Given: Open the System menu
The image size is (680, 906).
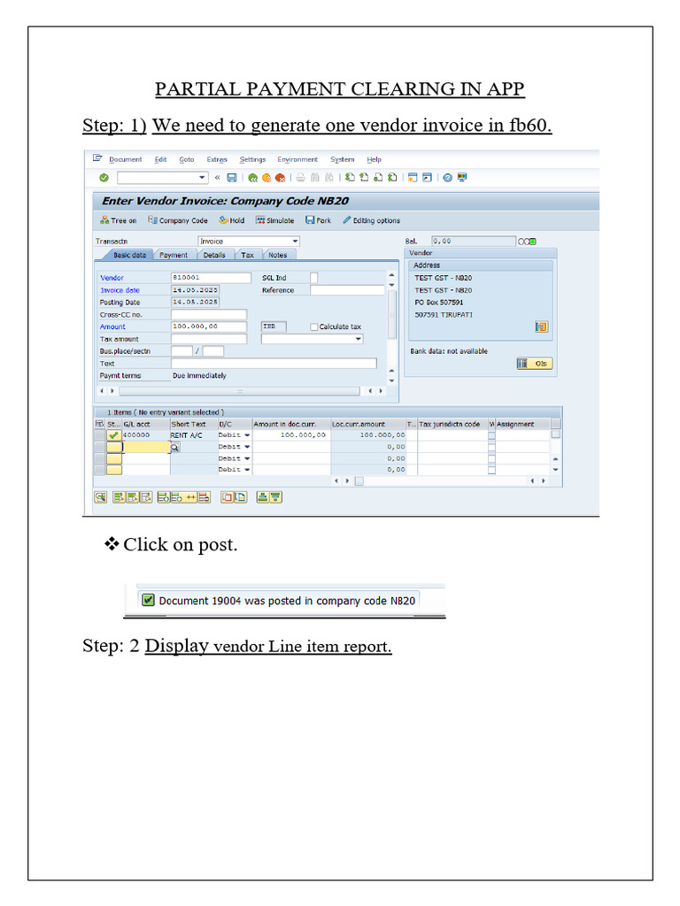Looking at the screenshot, I should click(x=343, y=159).
